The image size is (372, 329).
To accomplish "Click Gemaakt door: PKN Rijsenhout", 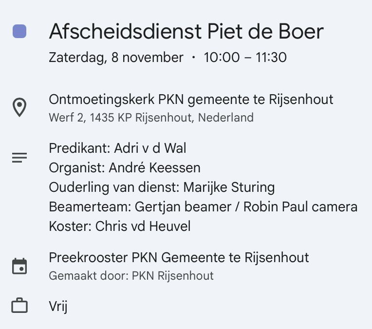I will (131, 276).
